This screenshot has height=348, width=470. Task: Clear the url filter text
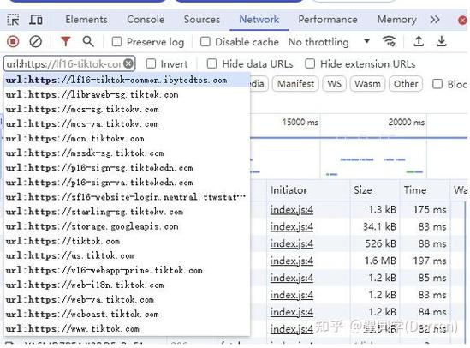pyautogui.click(x=128, y=63)
